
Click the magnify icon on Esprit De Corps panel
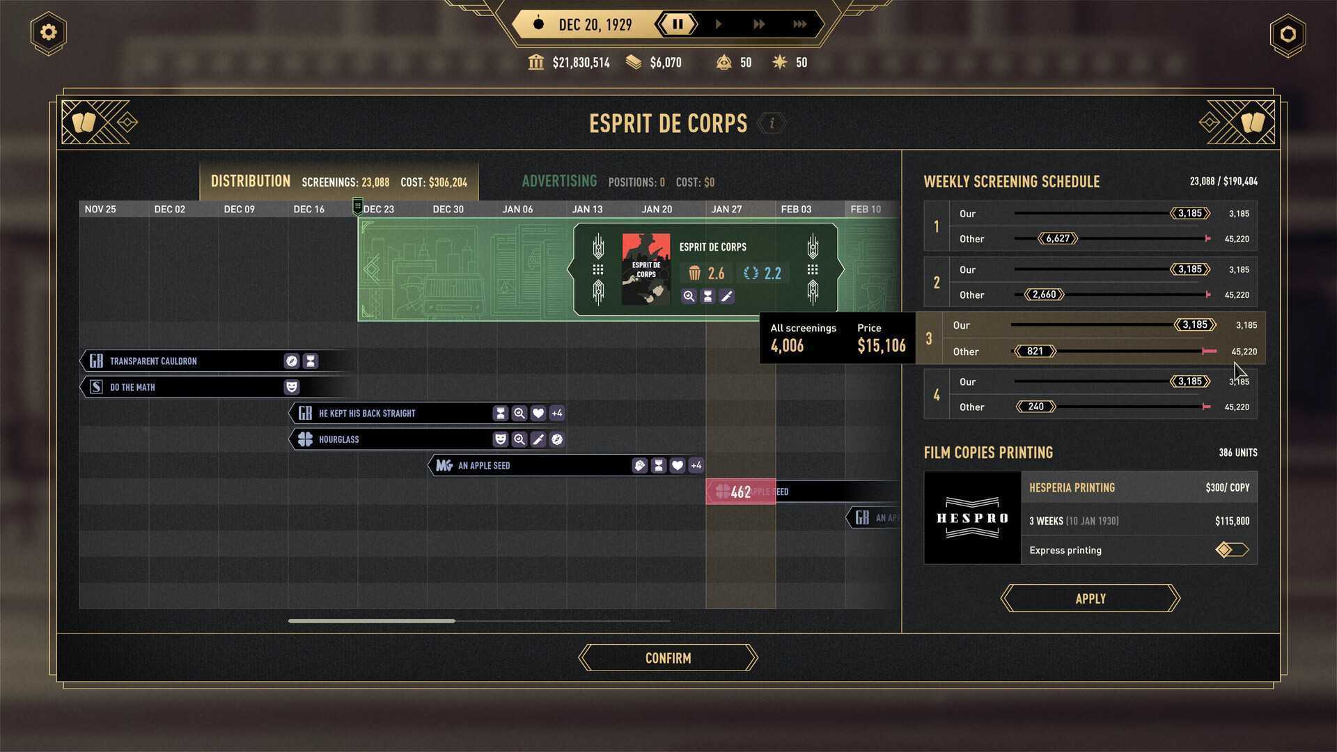coord(688,296)
